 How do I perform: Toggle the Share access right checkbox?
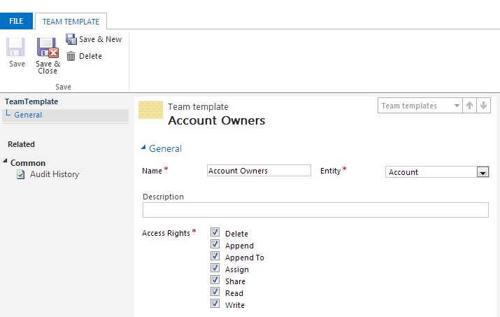click(x=215, y=281)
